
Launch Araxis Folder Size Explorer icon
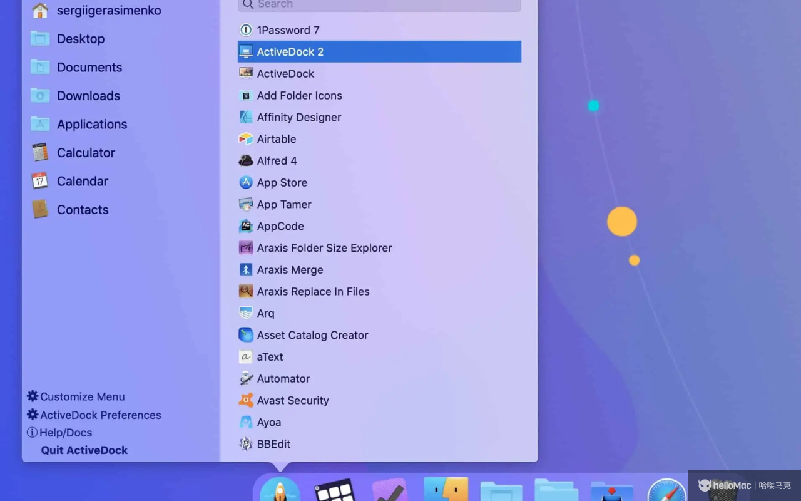[x=246, y=248]
